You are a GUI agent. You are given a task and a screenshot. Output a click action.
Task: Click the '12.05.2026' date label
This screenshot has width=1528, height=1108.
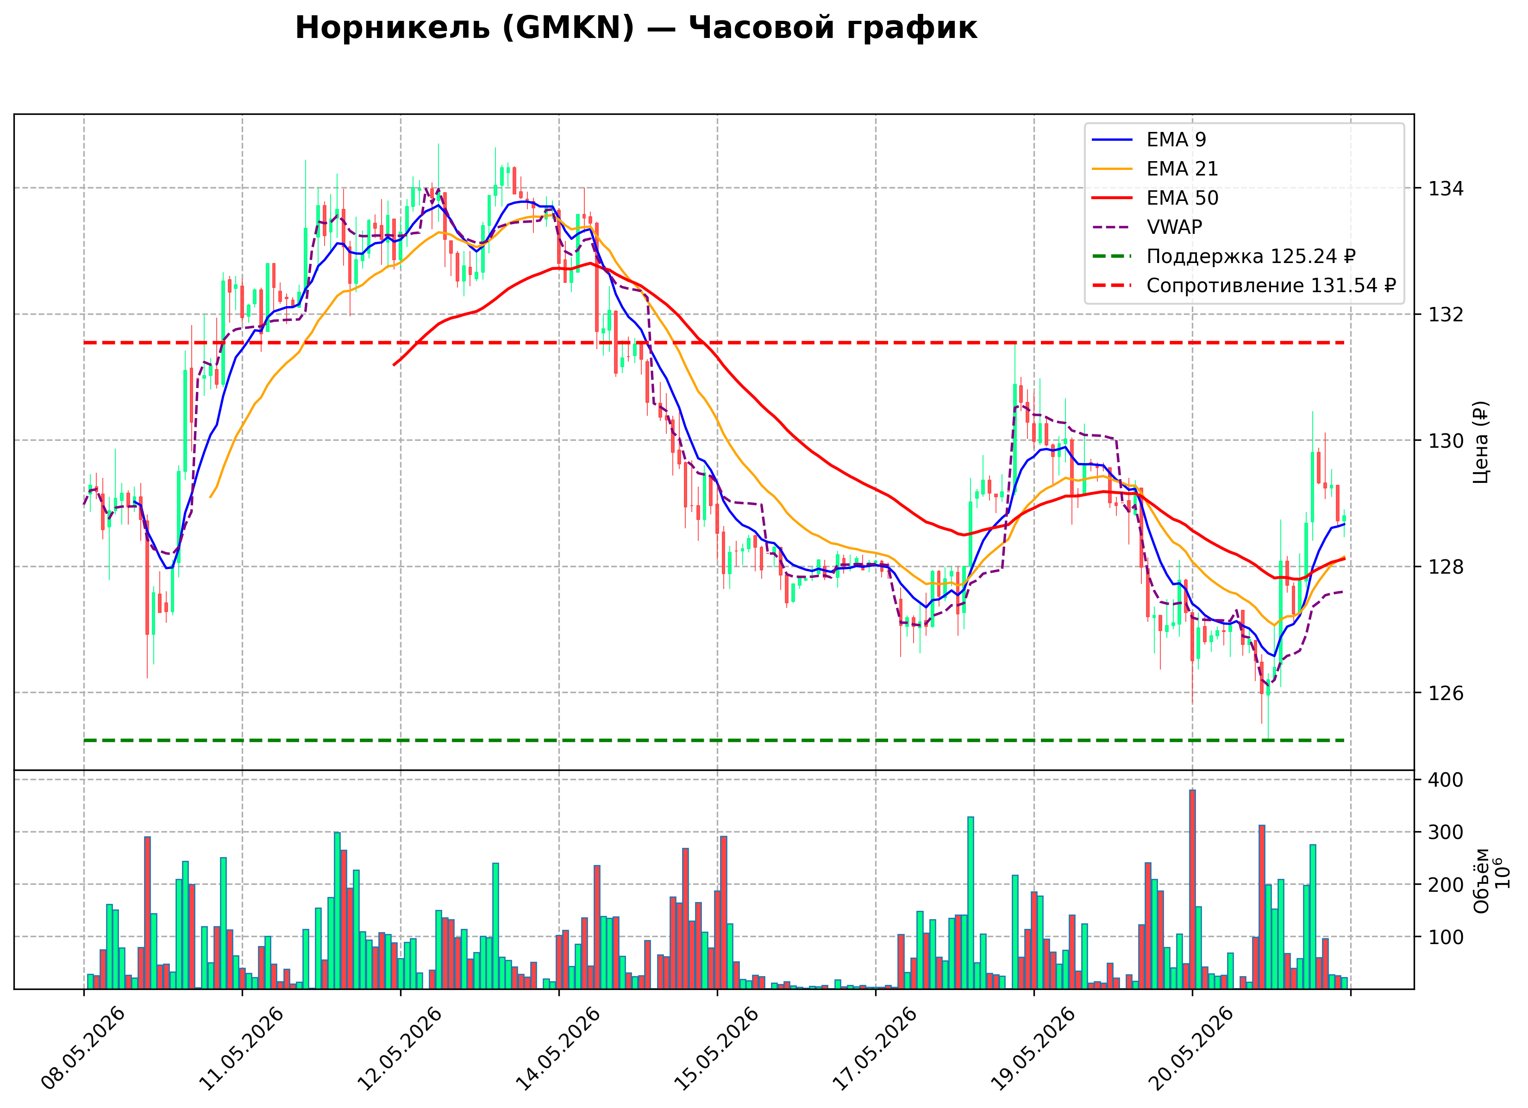pyautogui.click(x=400, y=1048)
